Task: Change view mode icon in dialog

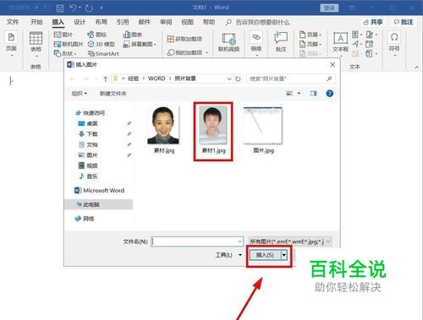Action: click(289, 93)
